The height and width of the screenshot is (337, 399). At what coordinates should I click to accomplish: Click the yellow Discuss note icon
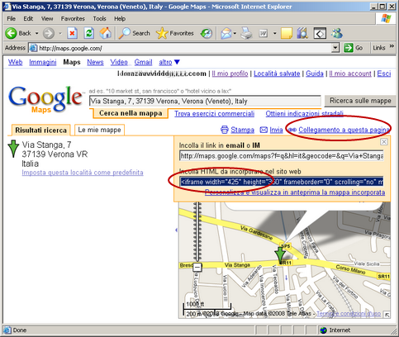click(x=287, y=33)
